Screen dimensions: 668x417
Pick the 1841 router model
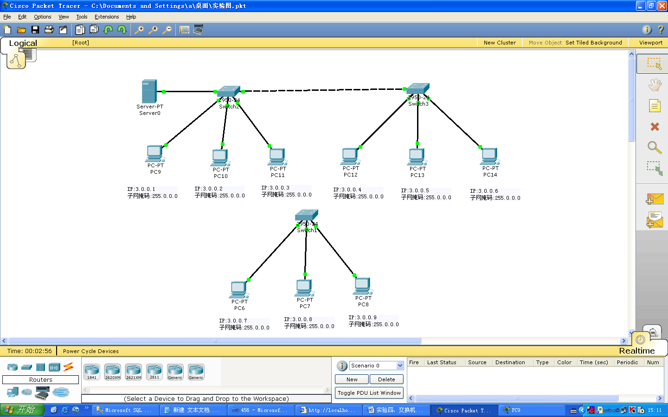point(92,372)
